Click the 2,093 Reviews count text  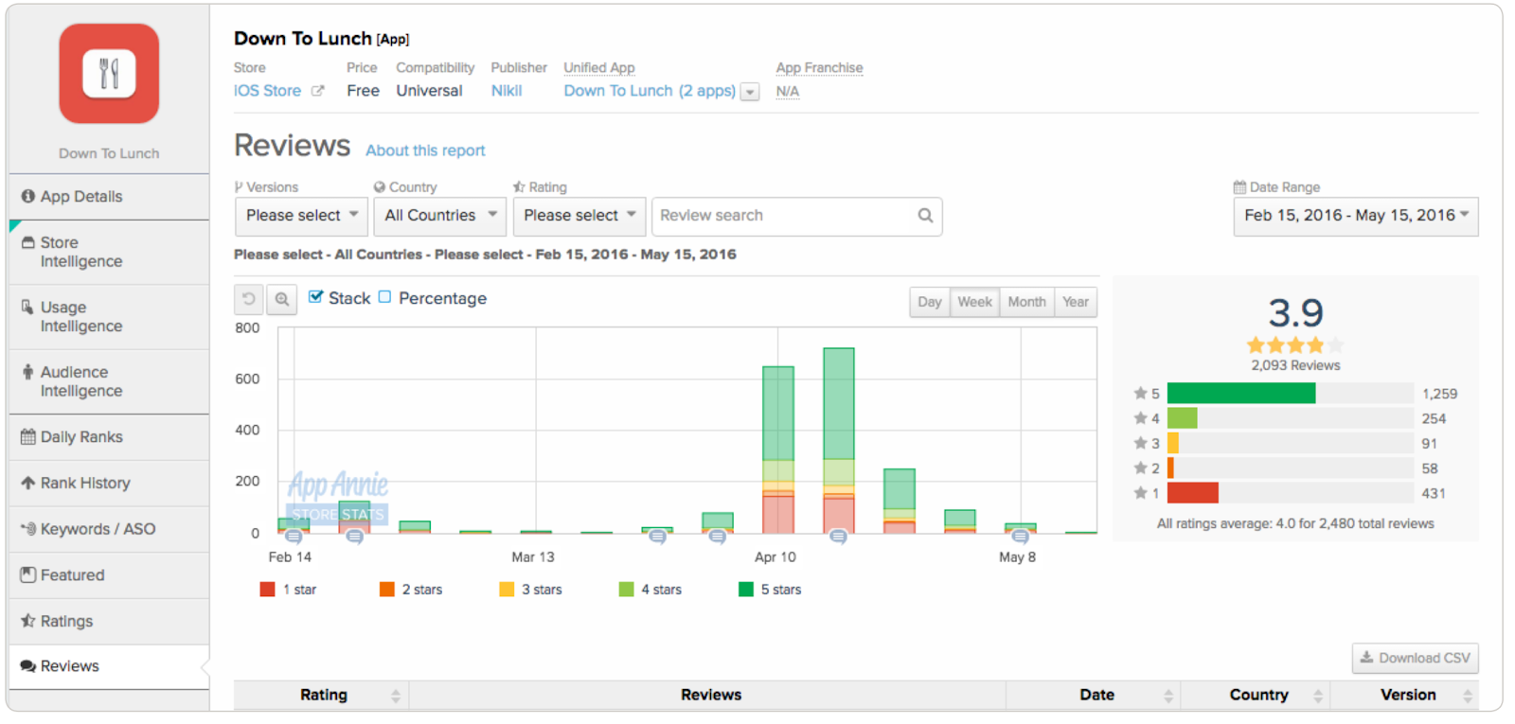point(1295,365)
